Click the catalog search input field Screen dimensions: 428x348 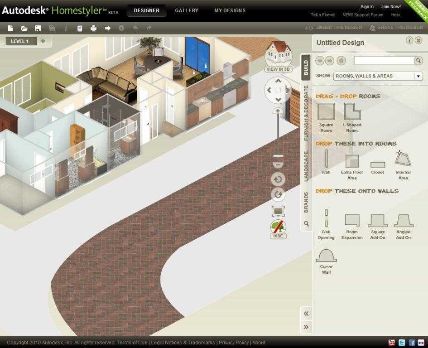tap(384, 60)
